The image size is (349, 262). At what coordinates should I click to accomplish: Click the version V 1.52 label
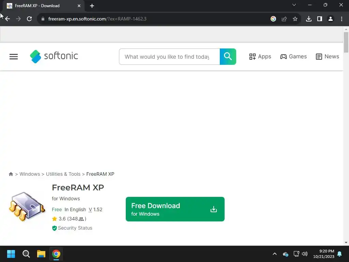click(x=95, y=210)
